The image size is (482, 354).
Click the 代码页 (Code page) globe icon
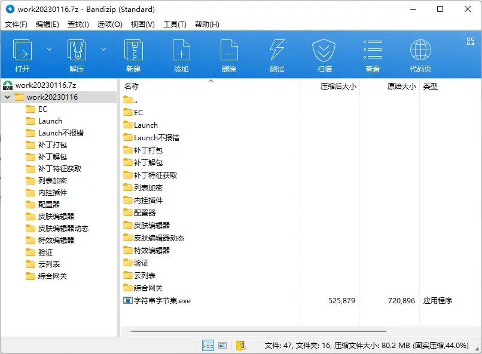click(x=420, y=56)
